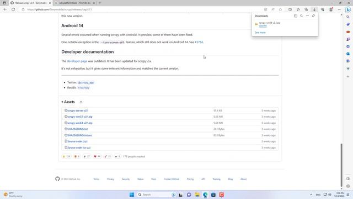
Task: Open Edge Settings and more menu
Action: click(339, 9)
